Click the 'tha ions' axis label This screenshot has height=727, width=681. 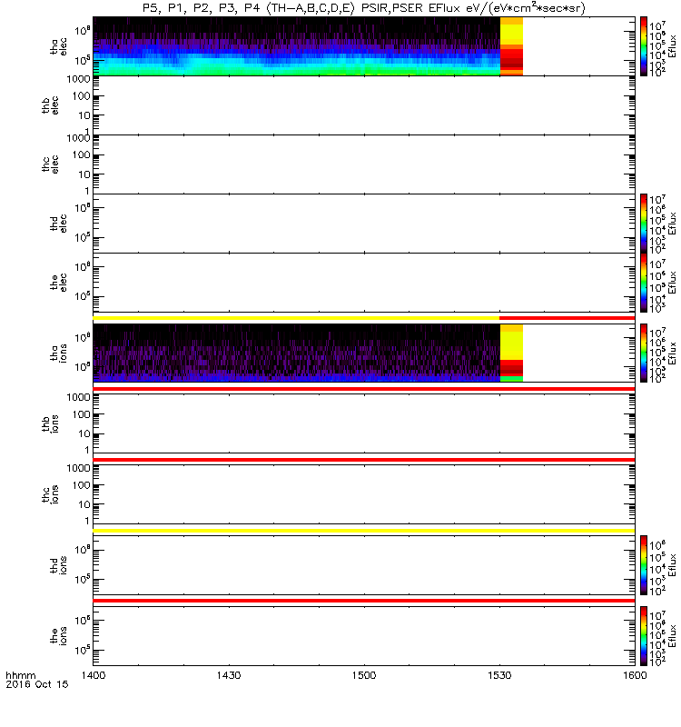(x=58, y=353)
